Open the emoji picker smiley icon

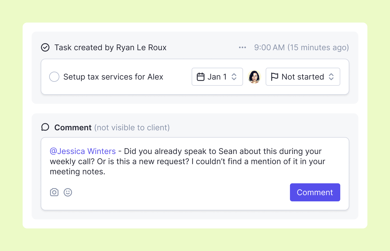[68, 192]
